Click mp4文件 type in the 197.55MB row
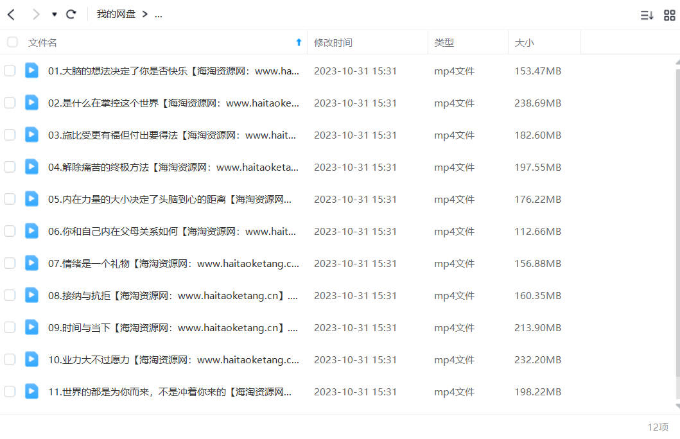Image resolution: width=680 pixels, height=439 pixels. [454, 168]
